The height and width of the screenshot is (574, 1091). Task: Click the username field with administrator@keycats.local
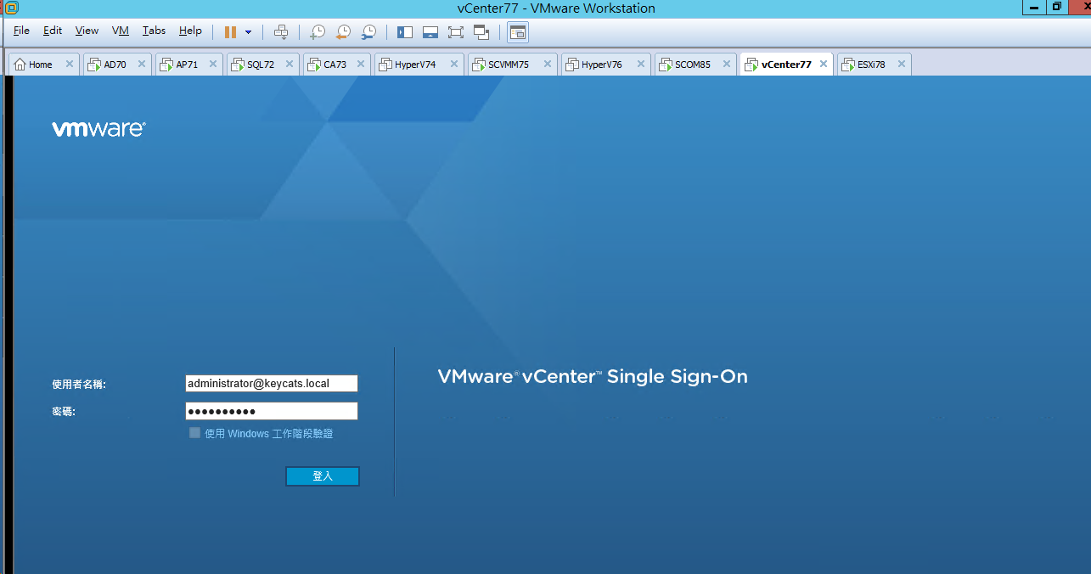[272, 384]
